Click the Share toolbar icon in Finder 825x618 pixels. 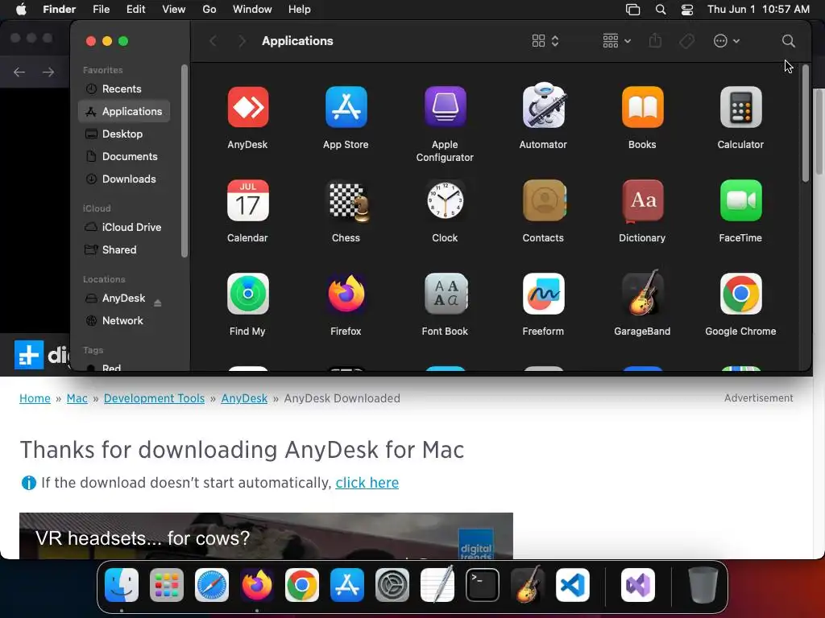pos(655,40)
